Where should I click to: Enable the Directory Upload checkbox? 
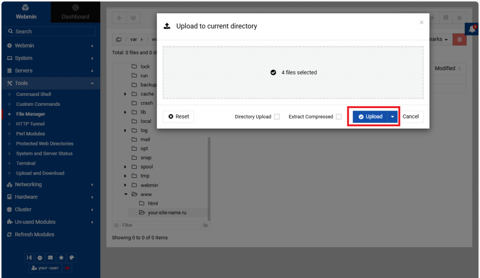coord(277,117)
